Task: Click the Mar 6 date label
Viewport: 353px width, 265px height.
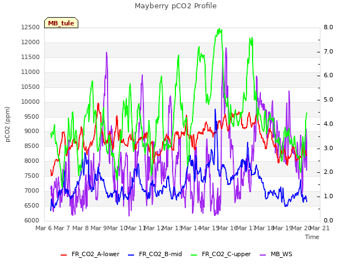Action: coord(43,228)
